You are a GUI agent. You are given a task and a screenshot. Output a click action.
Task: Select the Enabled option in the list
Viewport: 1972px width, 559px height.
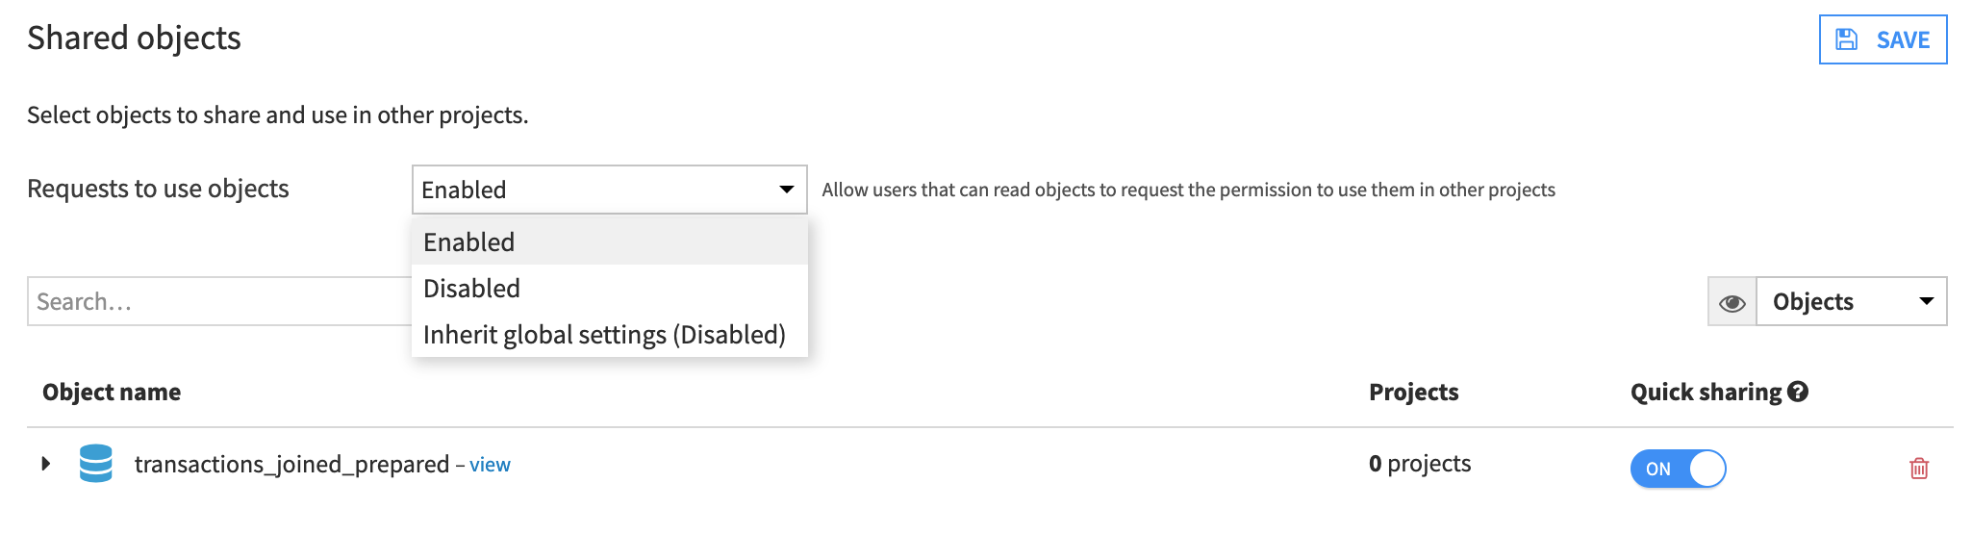(x=468, y=241)
